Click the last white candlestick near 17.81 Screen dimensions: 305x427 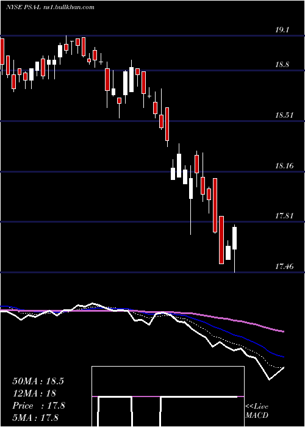click(234, 238)
